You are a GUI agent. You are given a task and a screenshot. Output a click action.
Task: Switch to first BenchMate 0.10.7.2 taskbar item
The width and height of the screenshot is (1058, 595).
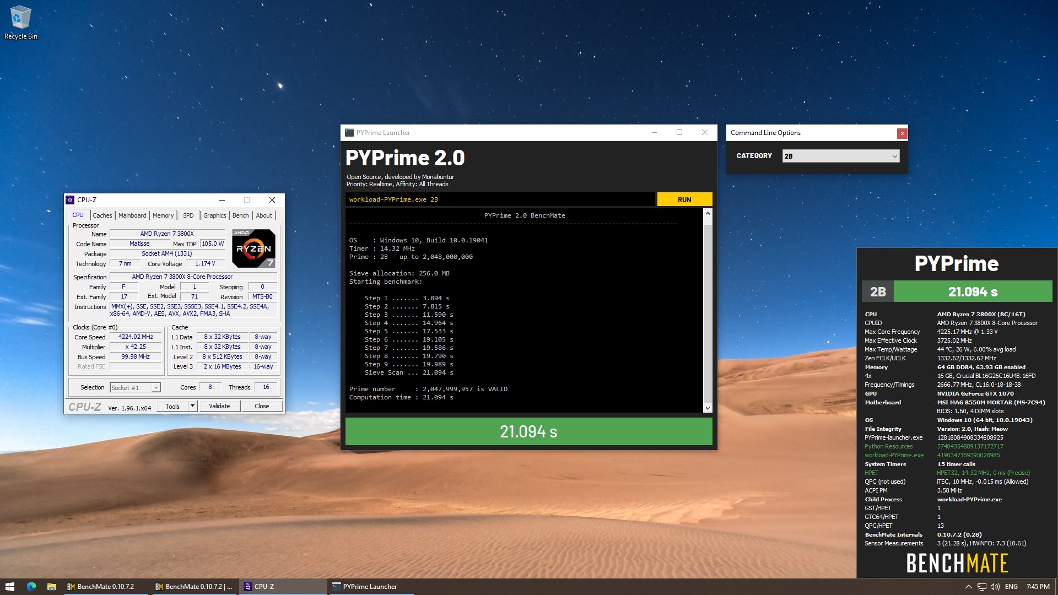click(x=105, y=587)
